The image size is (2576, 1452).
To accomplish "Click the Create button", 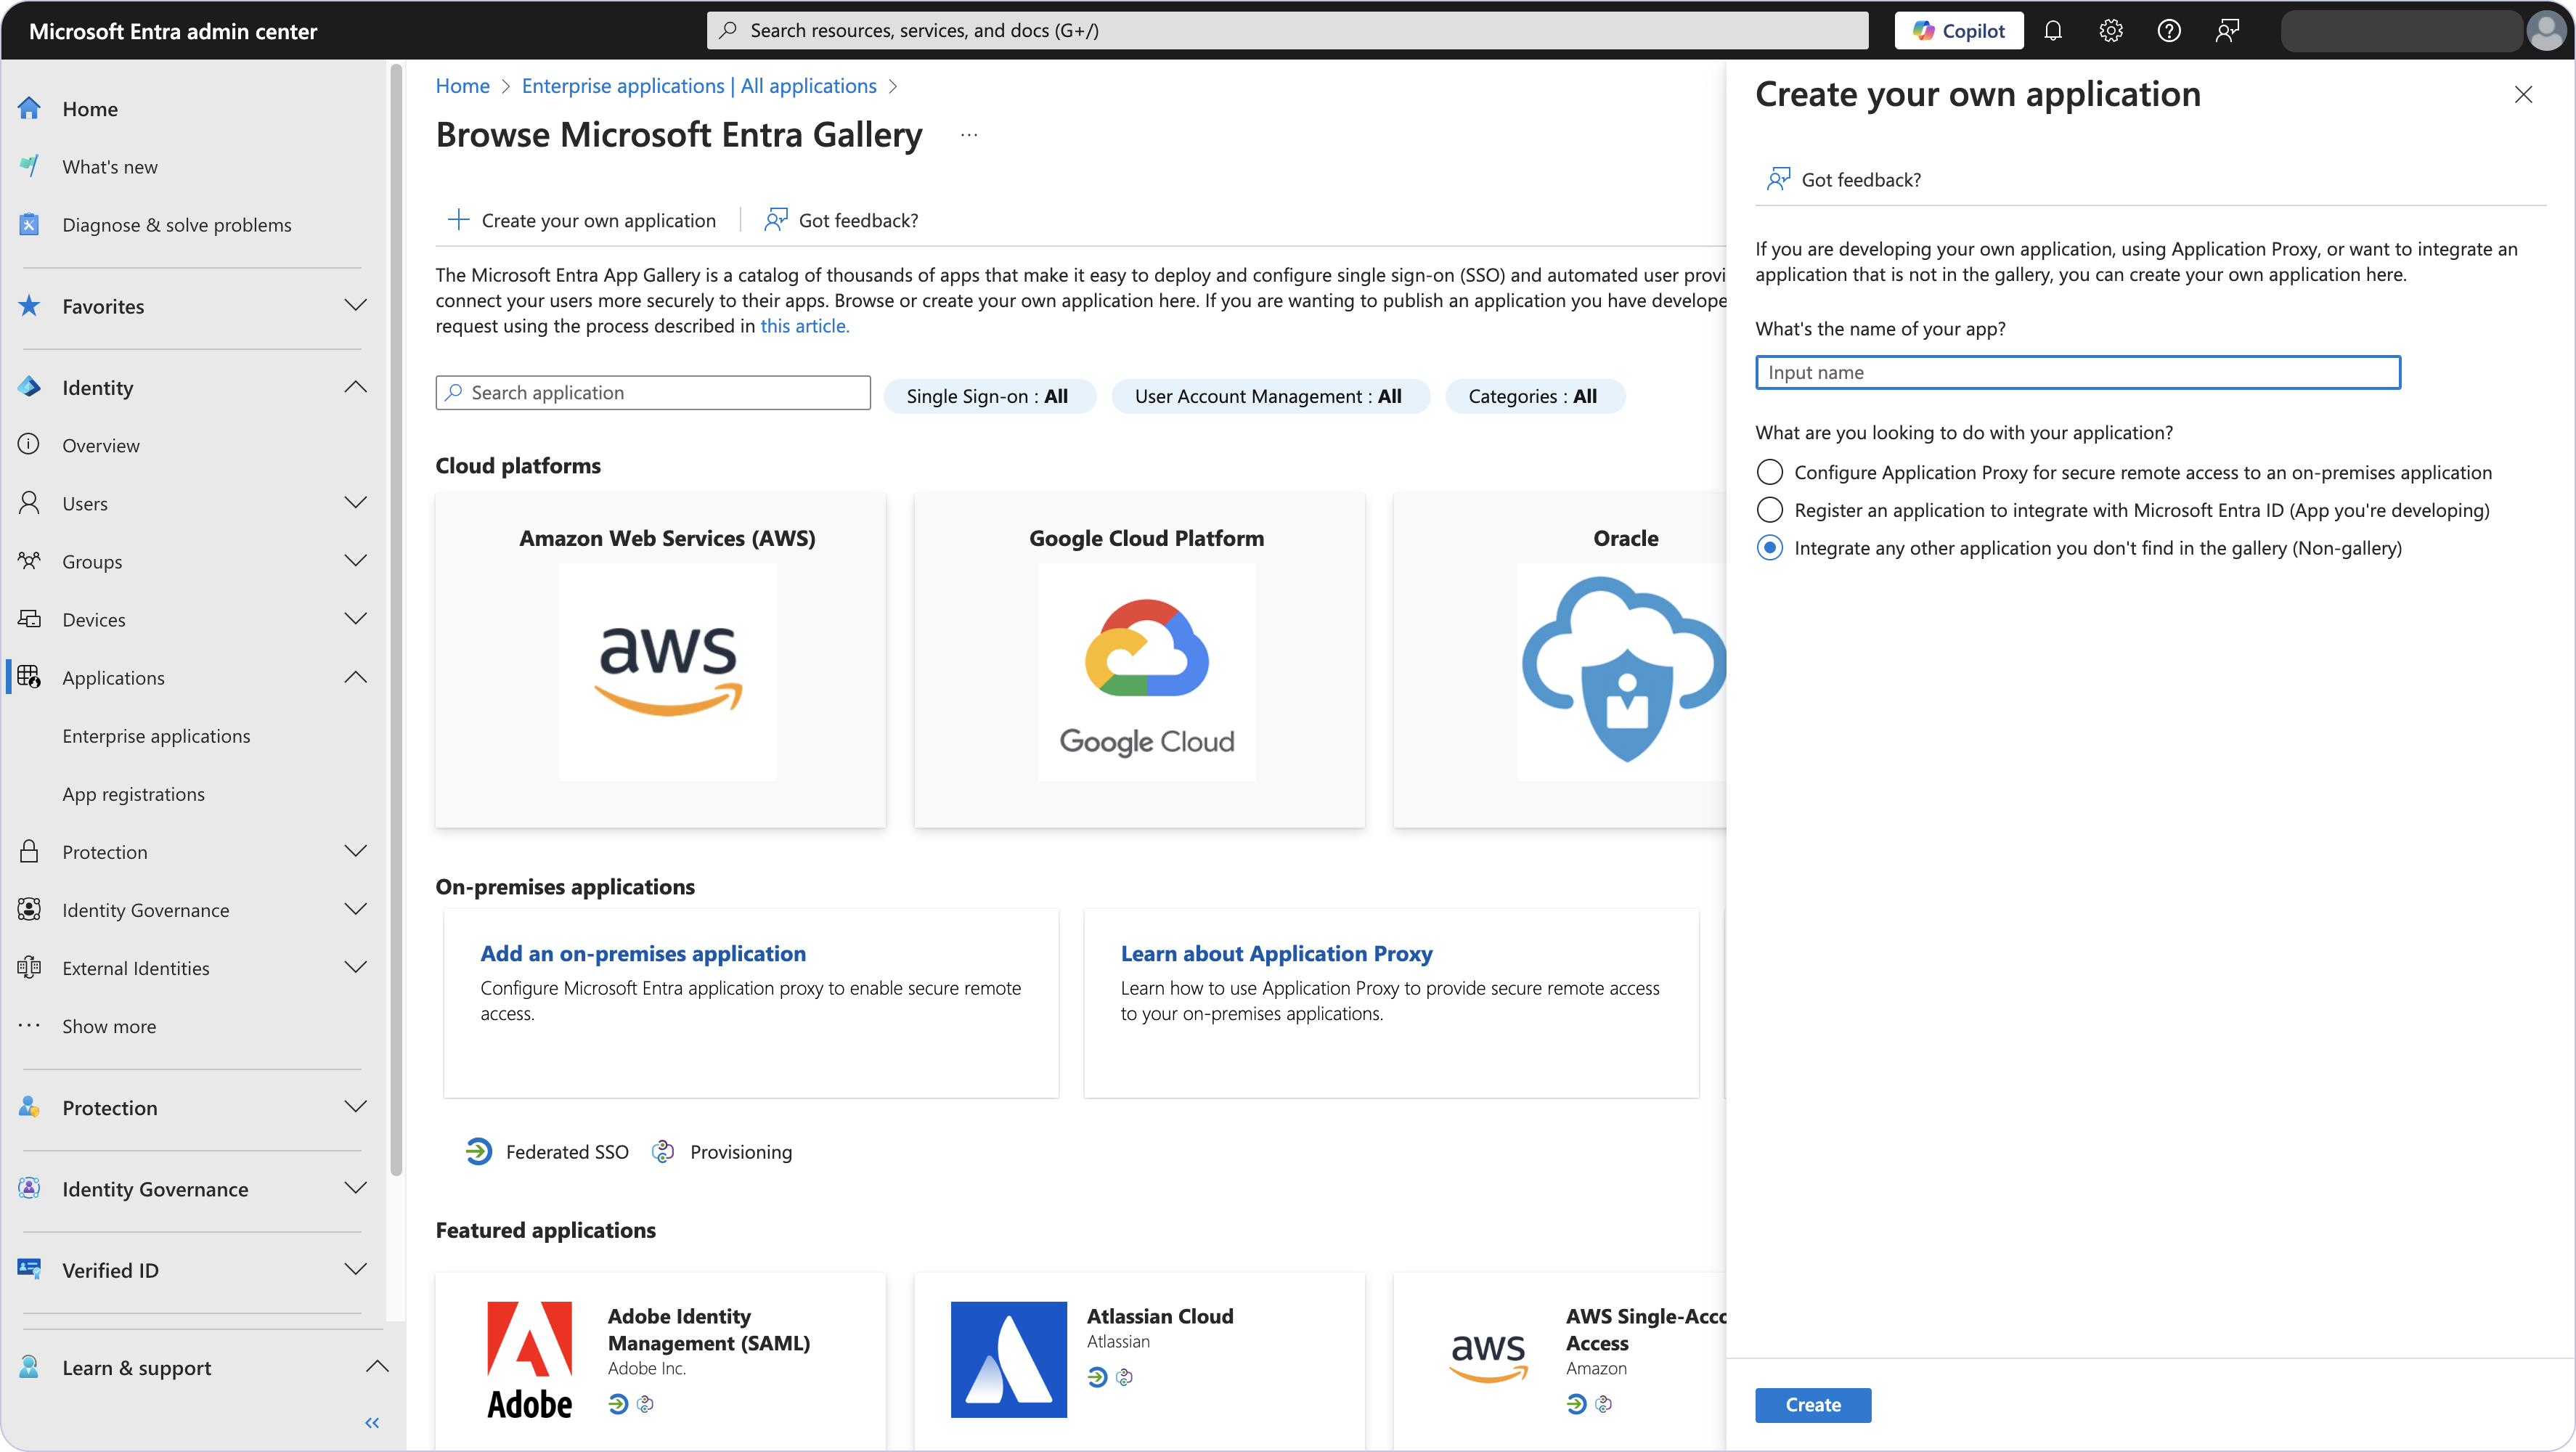I will (x=1813, y=1404).
